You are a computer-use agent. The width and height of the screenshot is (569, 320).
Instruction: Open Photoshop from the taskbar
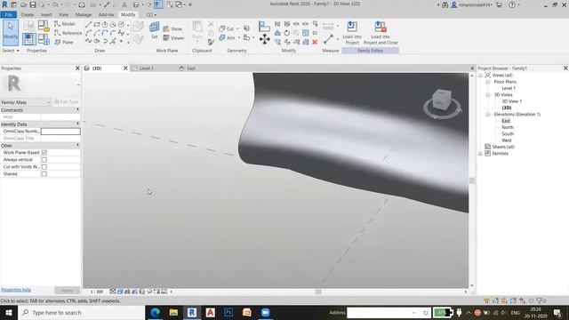228,312
